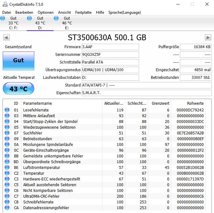214x213 pixels.
Task: Open the Sprache(Language) menu
Action: (124, 12)
